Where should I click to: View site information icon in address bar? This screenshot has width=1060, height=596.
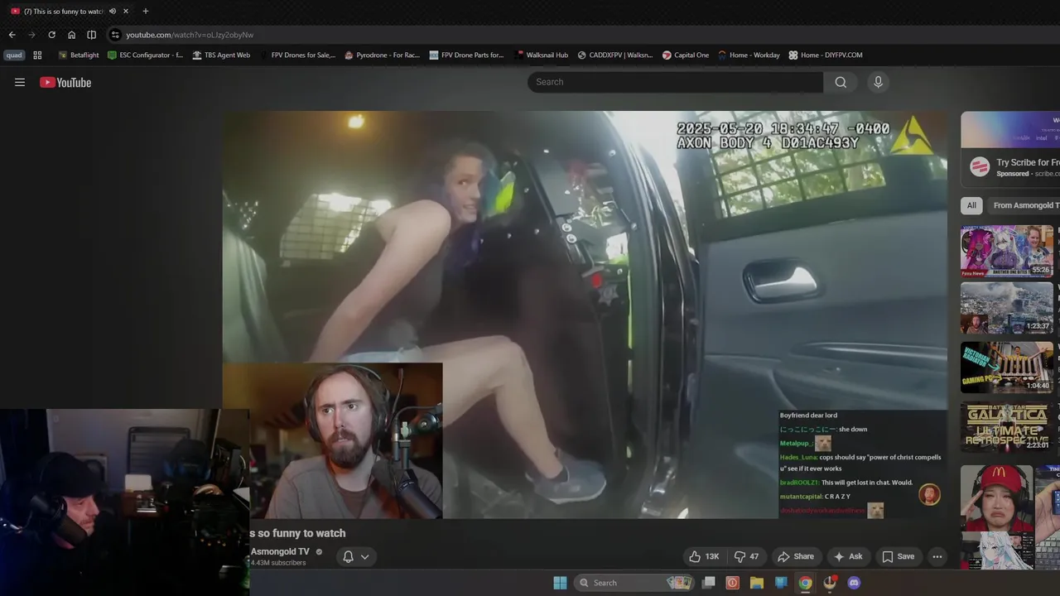click(115, 35)
